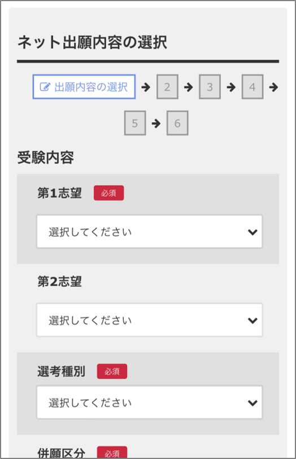
Task: Open the 選考種別 dropdown list
Action: click(150, 402)
